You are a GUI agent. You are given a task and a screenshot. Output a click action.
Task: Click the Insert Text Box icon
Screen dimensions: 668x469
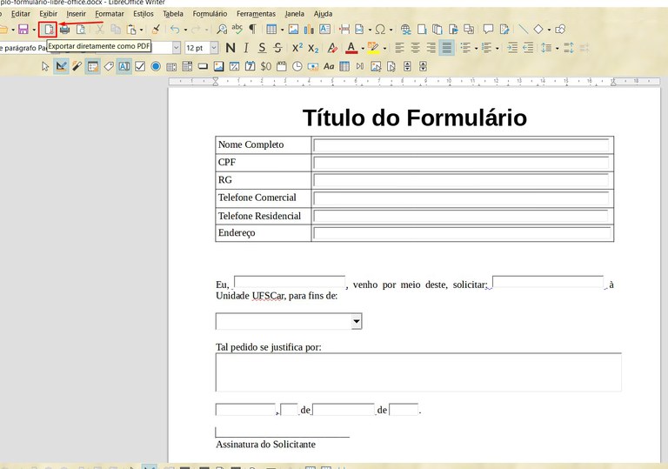pyautogui.click(x=324, y=30)
